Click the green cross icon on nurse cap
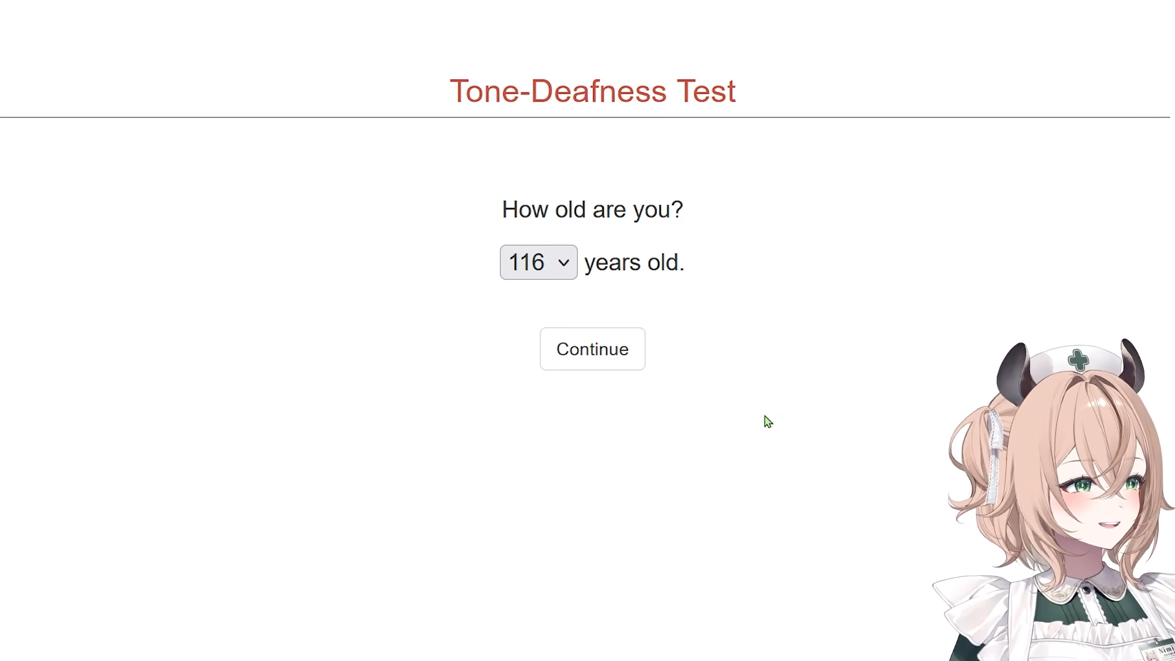Viewport: 1175px width, 661px height. (x=1078, y=360)
